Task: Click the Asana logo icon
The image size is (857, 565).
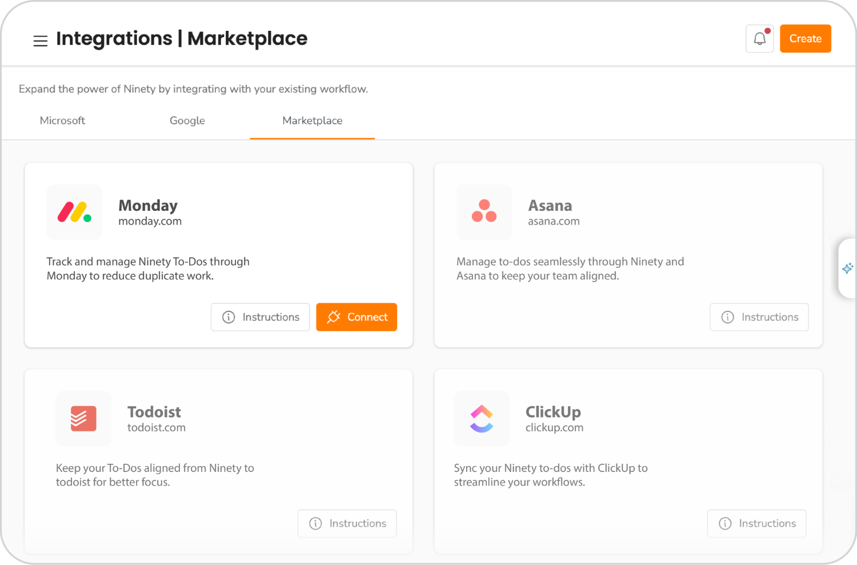Action: pos(483,212)
